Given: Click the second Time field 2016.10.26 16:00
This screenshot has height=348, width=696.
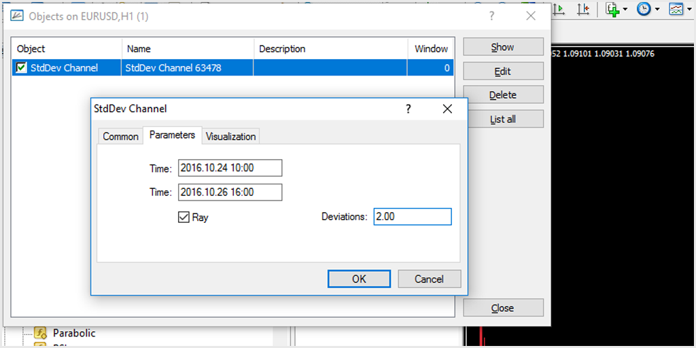Looking at the screenshot, I should [230, 192].
